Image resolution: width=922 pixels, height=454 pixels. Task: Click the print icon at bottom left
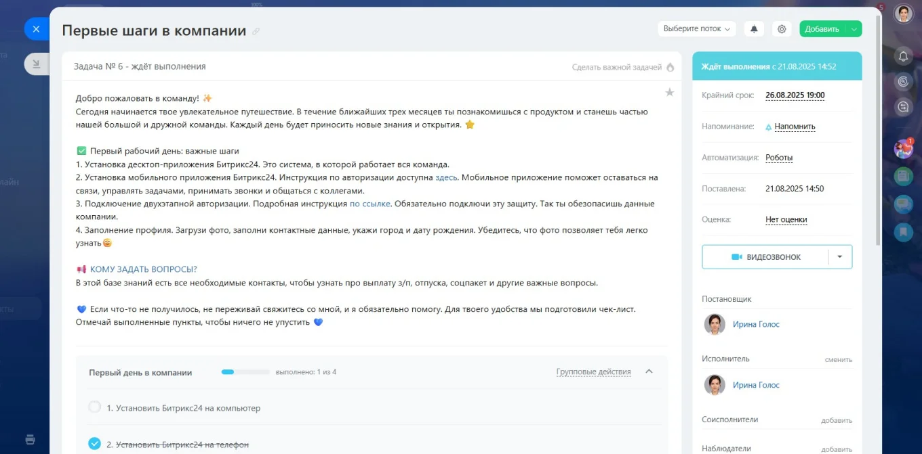coord(31,439)
